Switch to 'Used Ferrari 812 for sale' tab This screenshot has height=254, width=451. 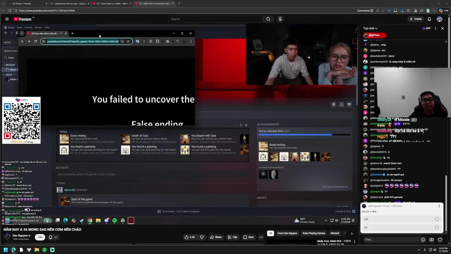[70, 4]
